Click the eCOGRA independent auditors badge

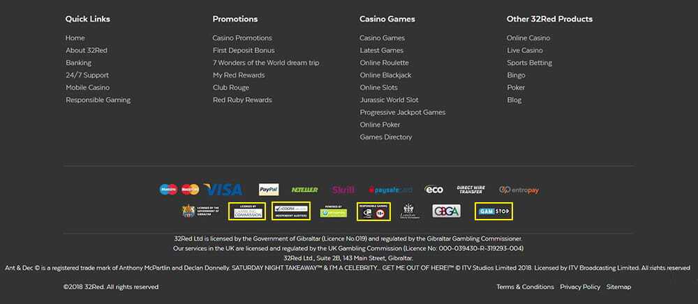(x=291, y=211)
